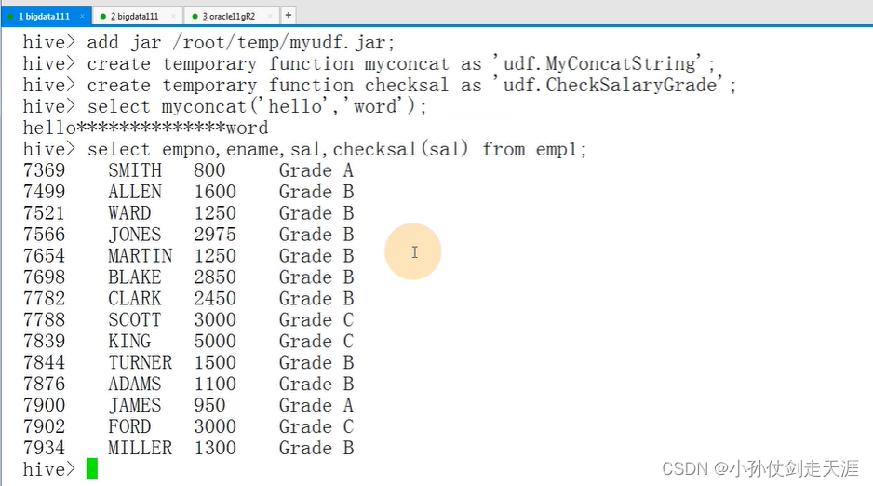Viewport: 873px width, 486px height.
Task: Switch to the 3 oracle11gR2 tab
Action: click(231, 16)
